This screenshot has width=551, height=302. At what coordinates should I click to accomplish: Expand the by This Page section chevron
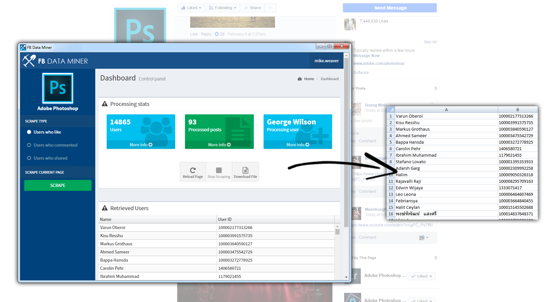point(436,258)
